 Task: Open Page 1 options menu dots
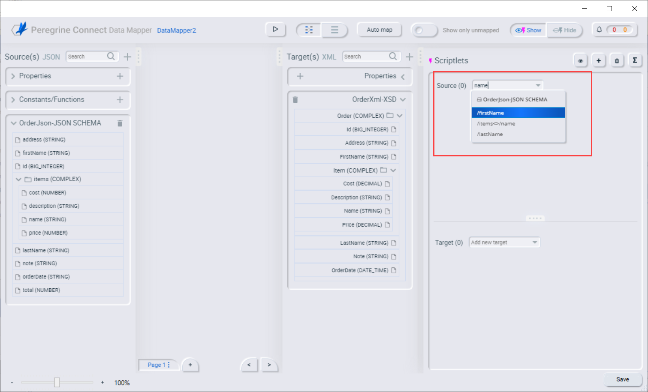[169, 365]
